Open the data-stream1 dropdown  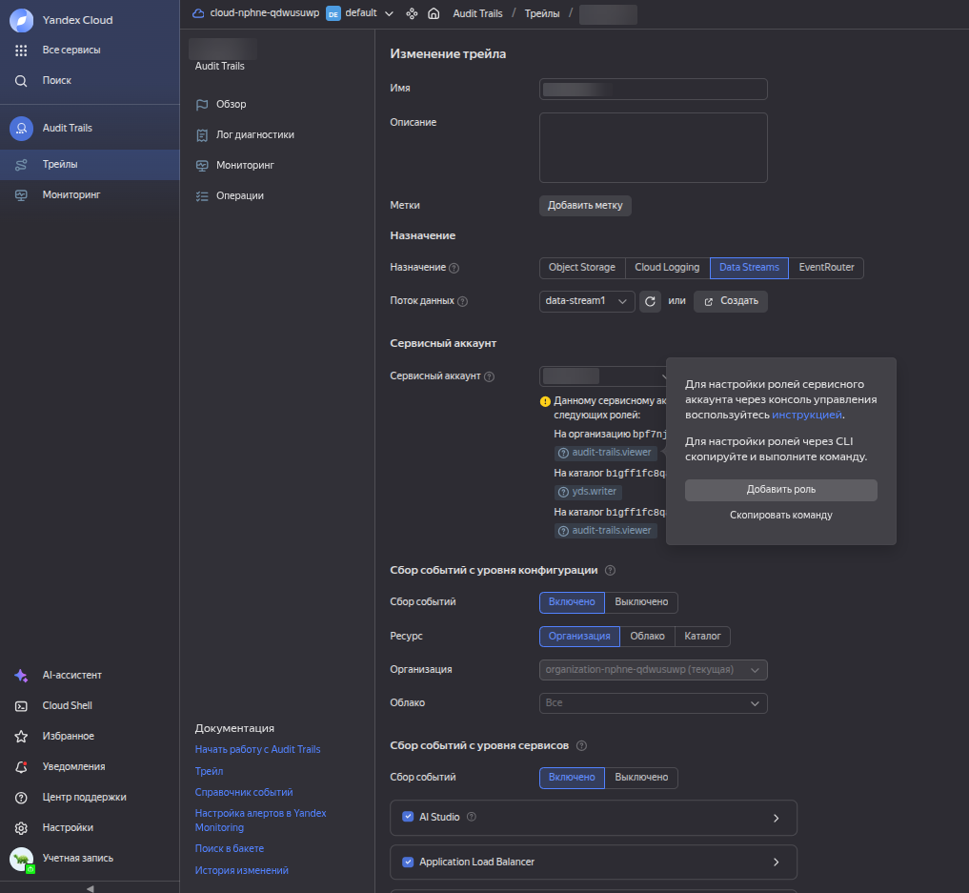587,301
